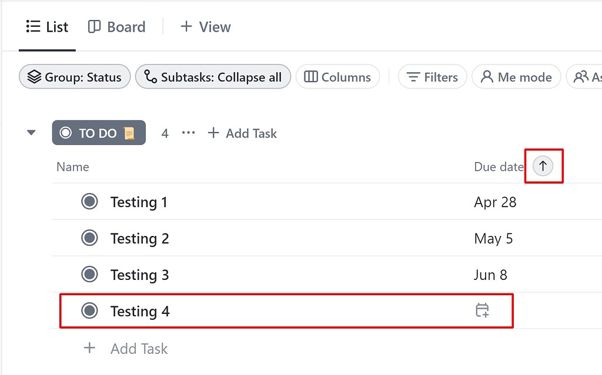Click the bottom Add Task option
Image resolution: width=602 pixels, height=375 pixels.
click(139, 349)
